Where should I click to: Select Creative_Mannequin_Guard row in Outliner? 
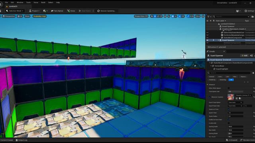(234, 29)
